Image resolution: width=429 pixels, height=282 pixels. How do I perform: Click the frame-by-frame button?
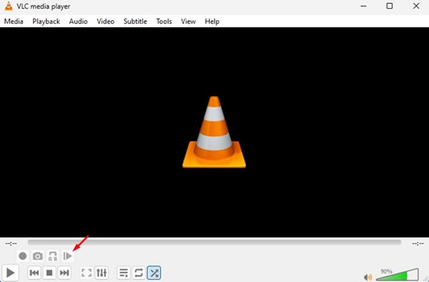point(68,256)
